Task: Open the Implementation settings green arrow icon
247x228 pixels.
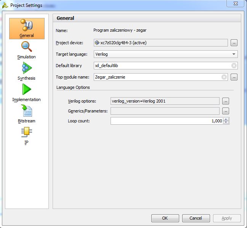Action: 27,89
